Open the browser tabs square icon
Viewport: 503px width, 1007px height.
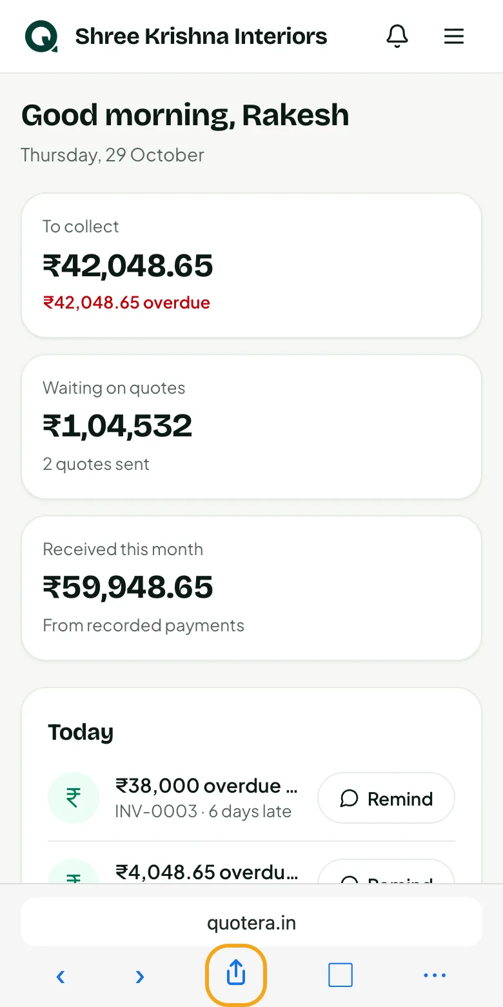point(340,975)
